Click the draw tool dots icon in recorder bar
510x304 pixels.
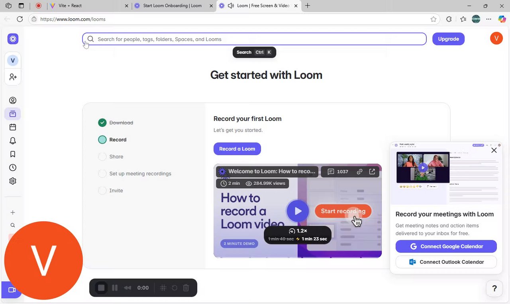[x=163, y=288]
